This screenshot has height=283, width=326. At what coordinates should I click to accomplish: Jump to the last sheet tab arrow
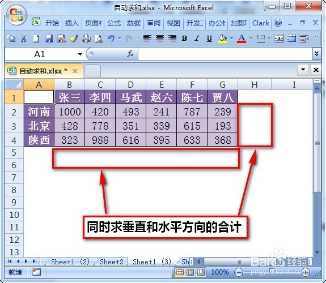coord(35,261)
